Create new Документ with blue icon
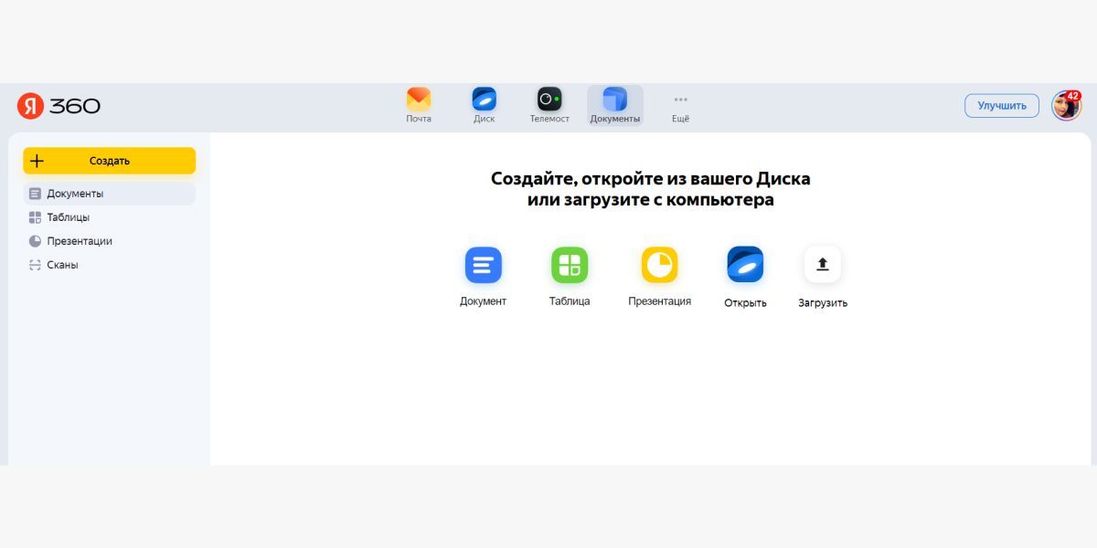 click(x=484, y=265)
